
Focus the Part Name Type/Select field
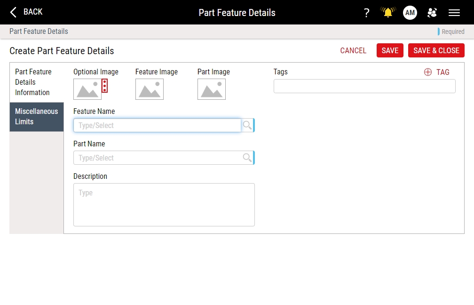point(157,158)
